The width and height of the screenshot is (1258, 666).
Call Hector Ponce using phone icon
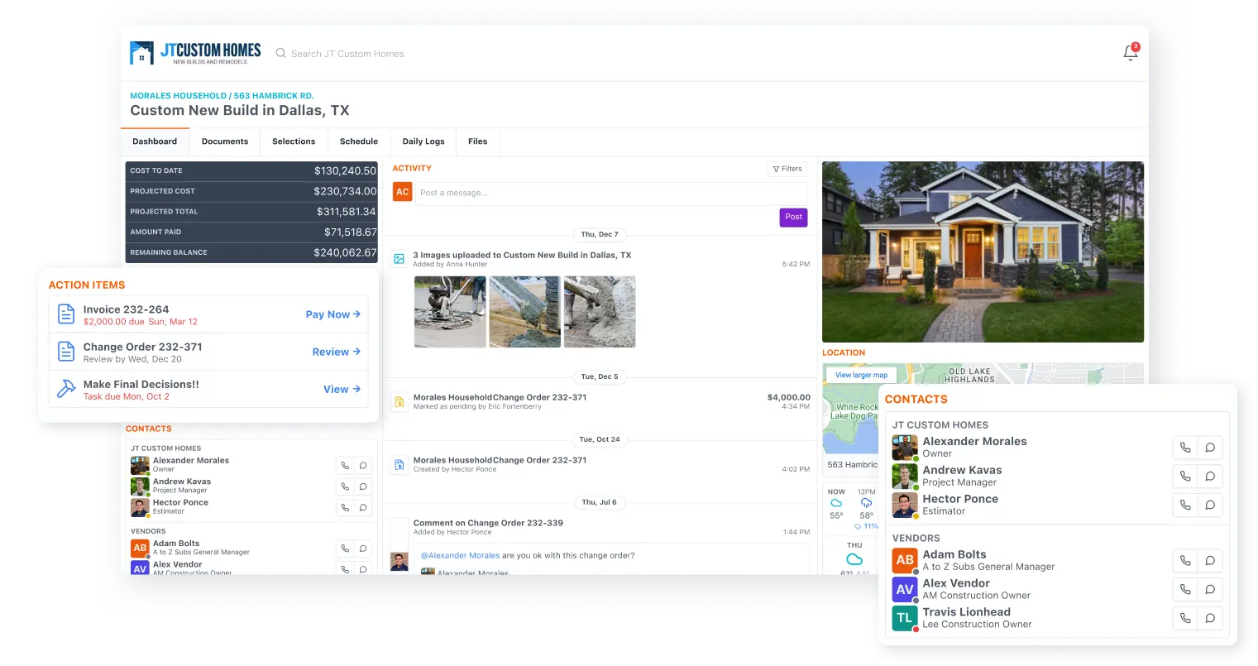tap(1185, 505)
